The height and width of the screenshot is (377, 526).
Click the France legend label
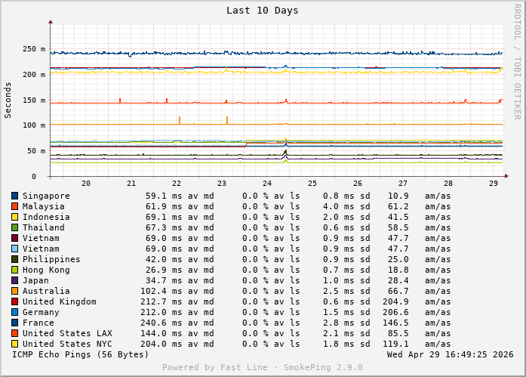[x=38, y=323]
